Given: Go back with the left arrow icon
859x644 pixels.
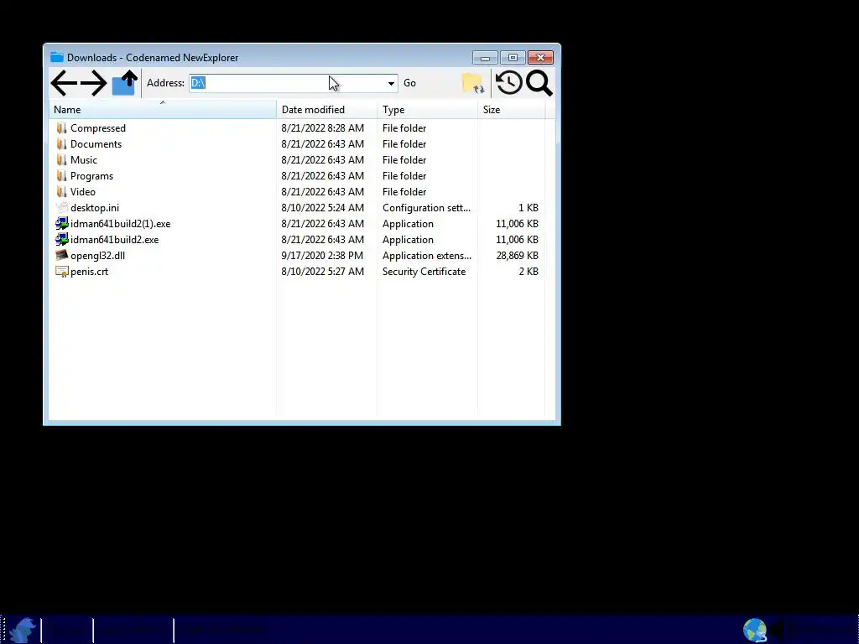Looking at the screenshot, I should (x=64, y=83).
